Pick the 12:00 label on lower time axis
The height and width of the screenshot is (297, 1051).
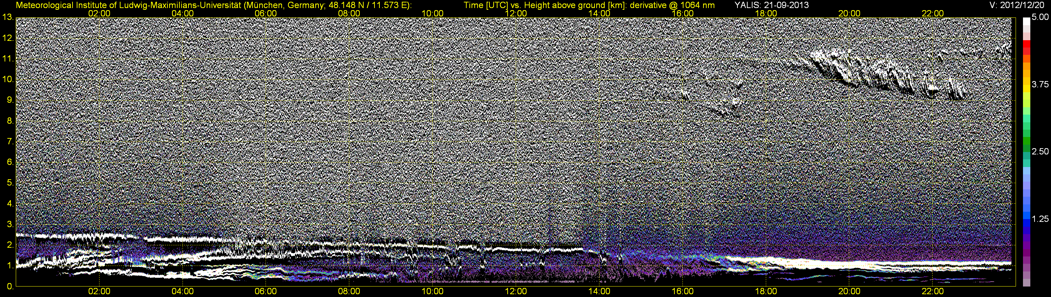(x=516, y=292)
